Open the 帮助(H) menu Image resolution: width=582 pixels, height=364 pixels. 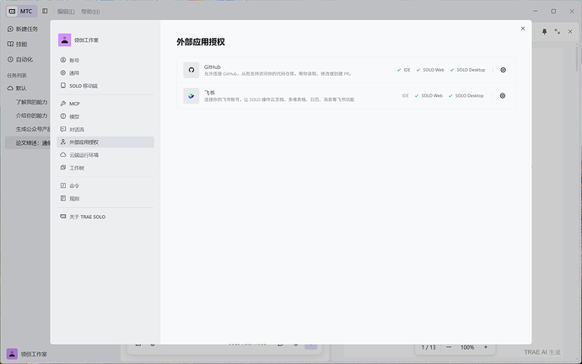click(90, 12)
